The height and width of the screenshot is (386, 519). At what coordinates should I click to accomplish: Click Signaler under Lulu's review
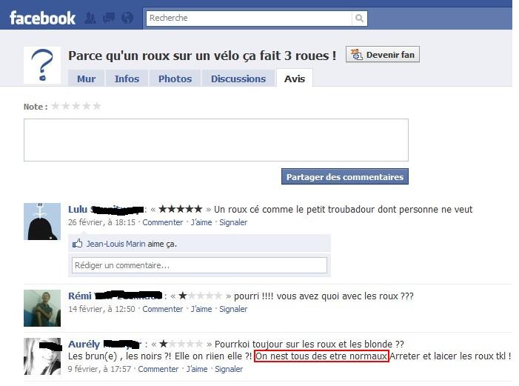point(233,222)
